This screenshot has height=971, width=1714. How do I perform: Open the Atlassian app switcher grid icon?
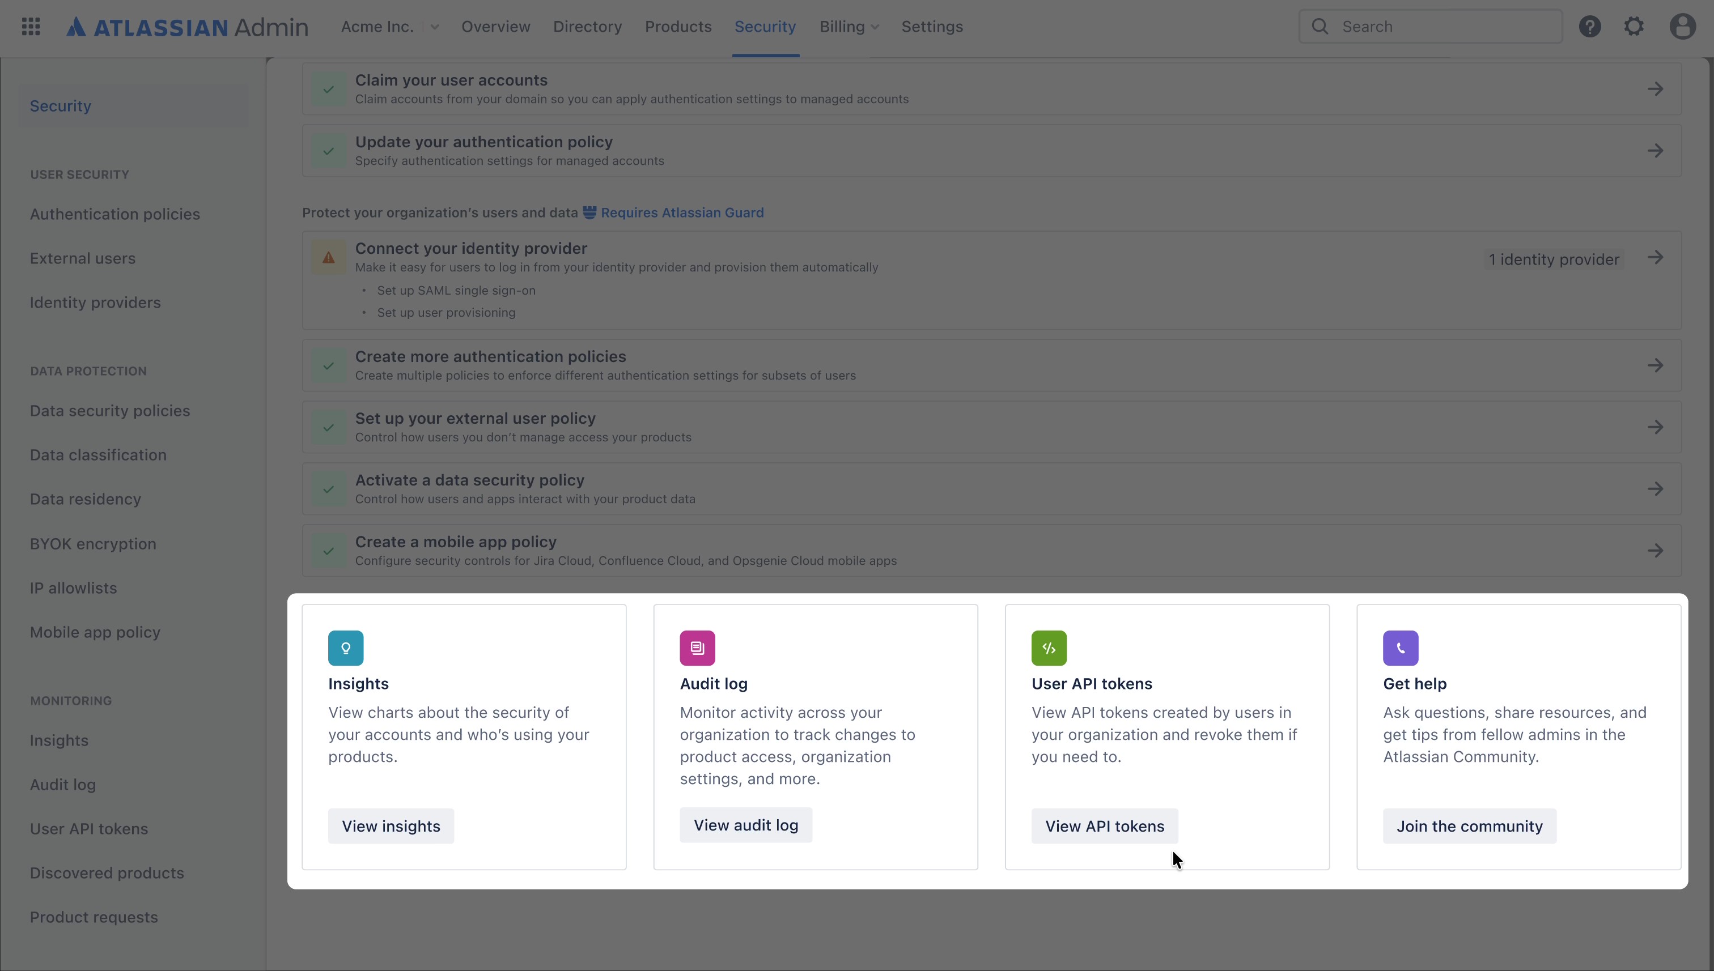click(30, 26)
